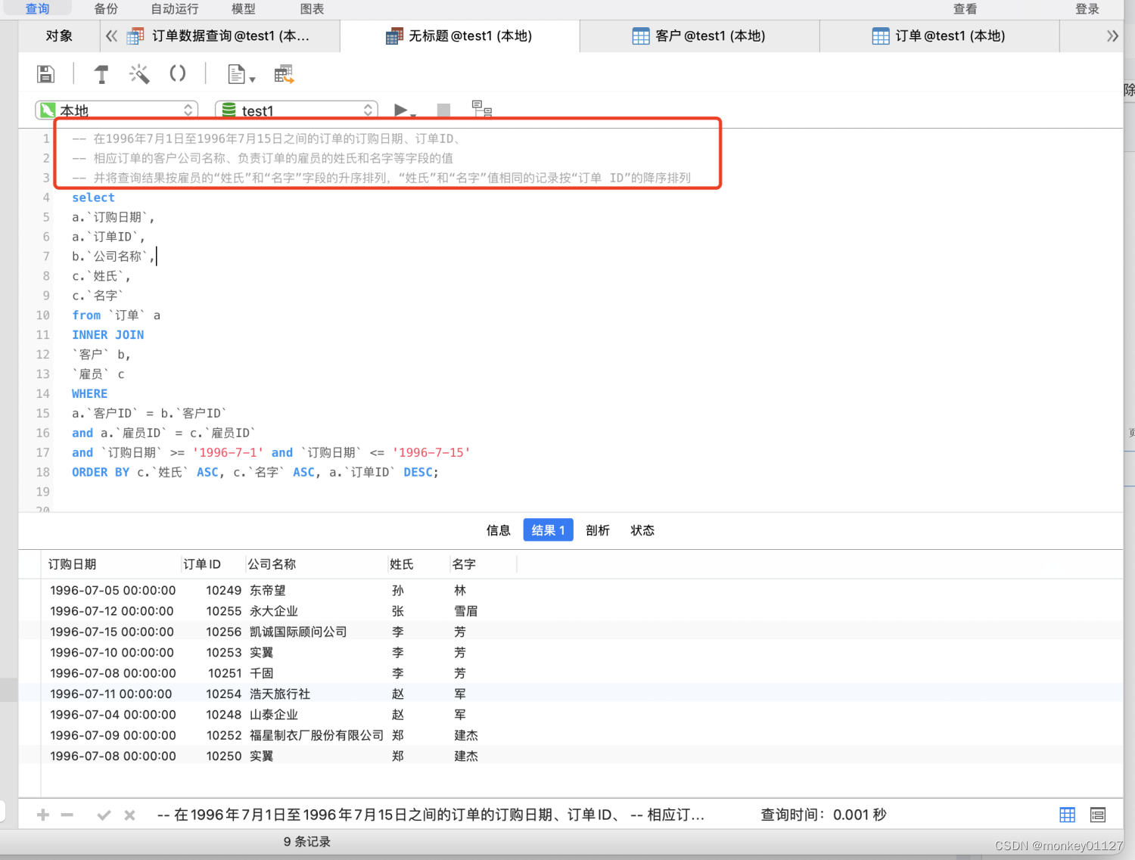Click the text document export icon

(237, 73)
